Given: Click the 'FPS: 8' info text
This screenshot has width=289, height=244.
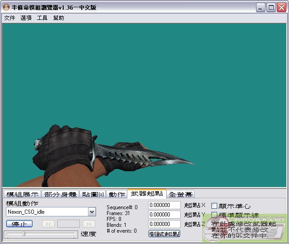Looking at the screenshot, I should 114,219.
